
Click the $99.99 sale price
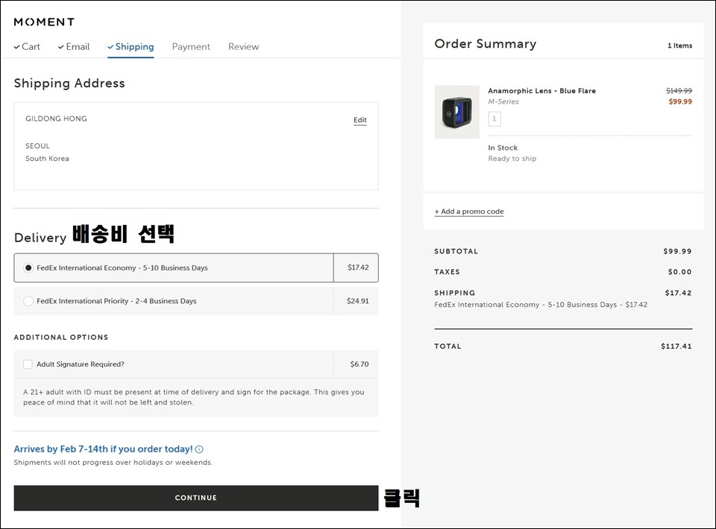click(680, 101)
